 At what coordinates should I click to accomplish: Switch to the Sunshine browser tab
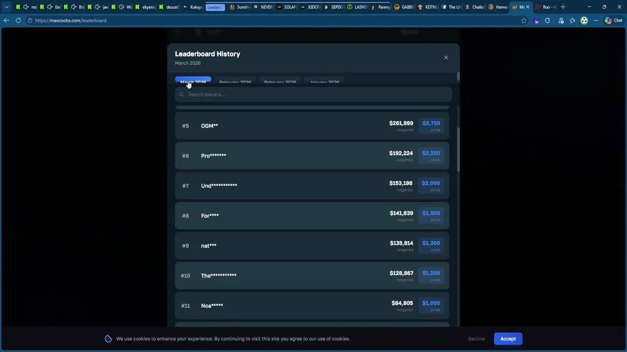240,7
